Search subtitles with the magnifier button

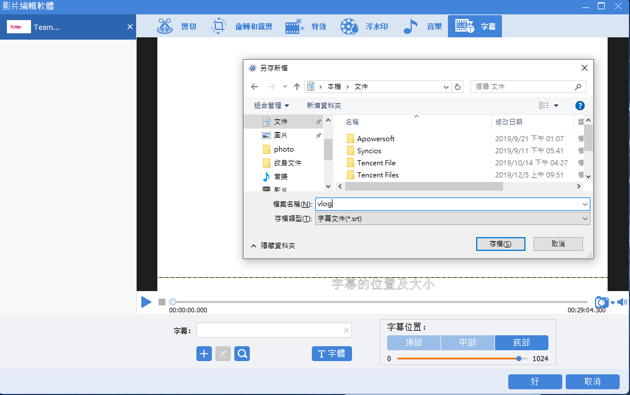pos(242,354)
